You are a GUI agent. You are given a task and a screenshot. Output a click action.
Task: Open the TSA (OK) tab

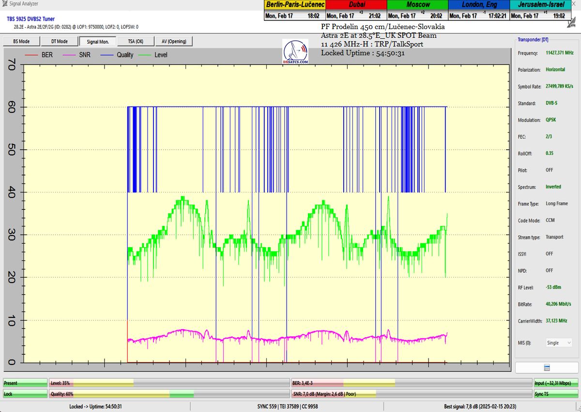point(136,42)
